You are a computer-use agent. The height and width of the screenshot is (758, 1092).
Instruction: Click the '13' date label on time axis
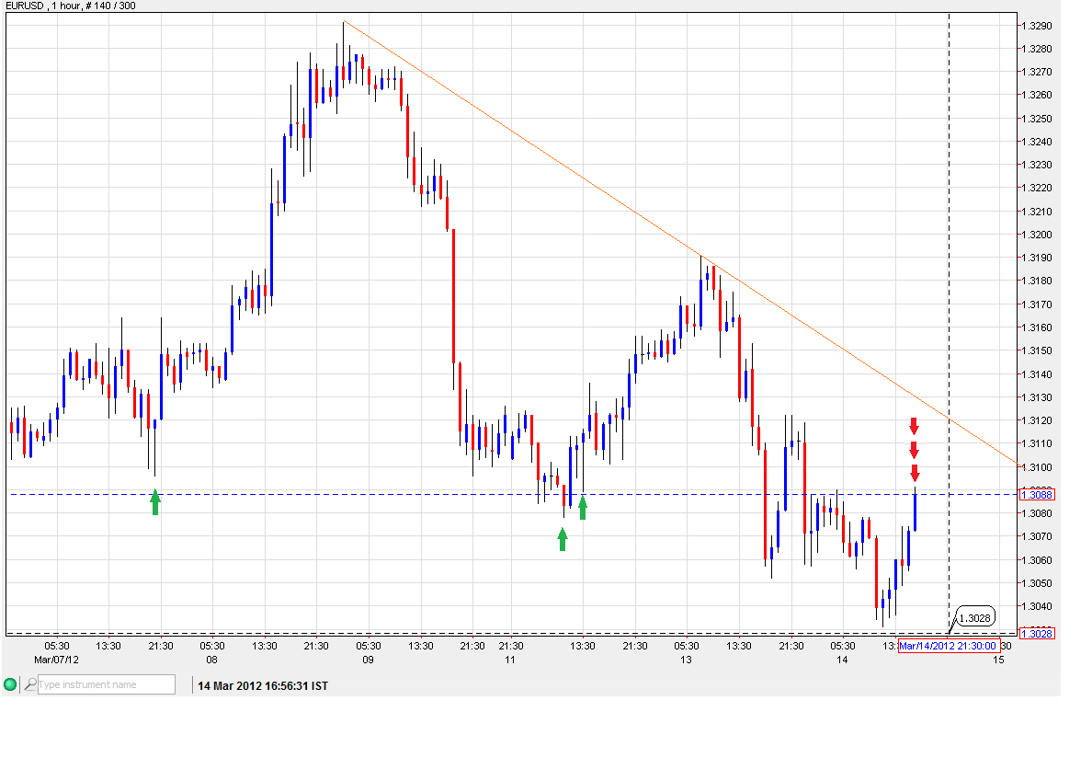[x=686, y=659]
